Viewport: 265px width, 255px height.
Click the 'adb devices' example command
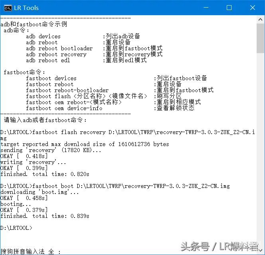[x=43, y=36]
